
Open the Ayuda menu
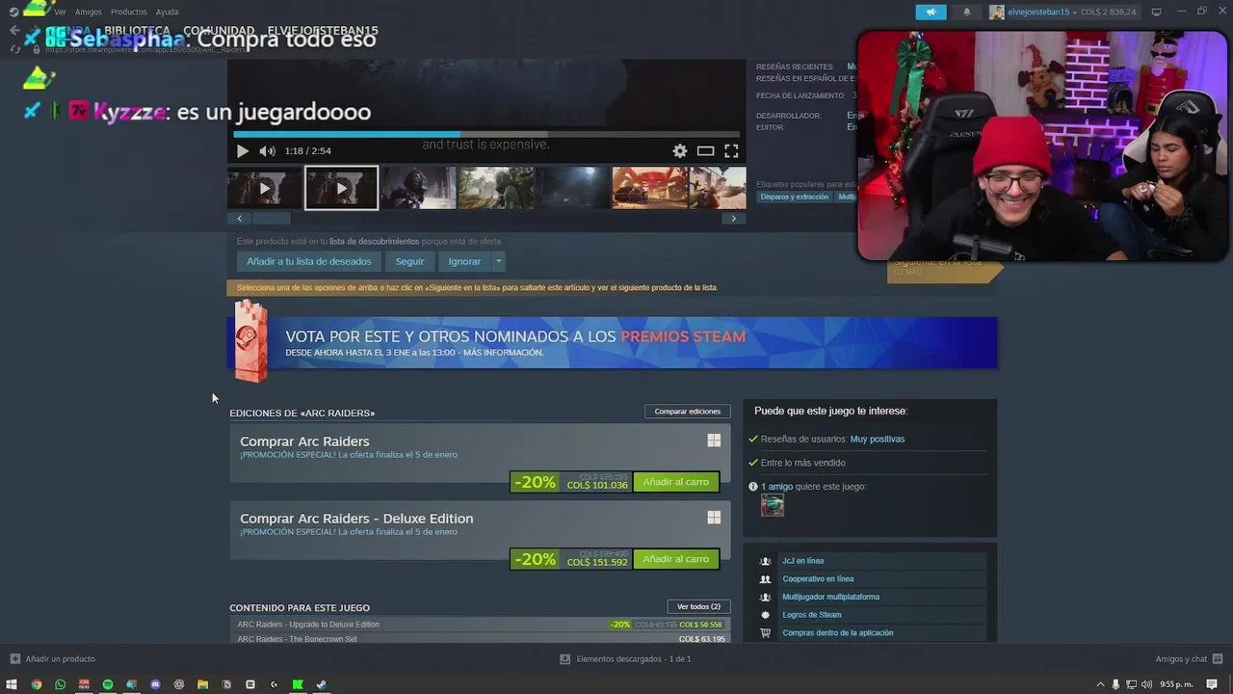point(167,12)
